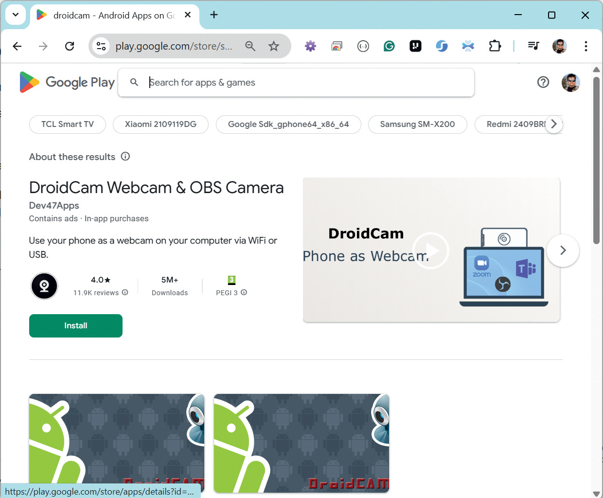This screenshot has width=603, height=498.
Task: Go back using the browser back arrow
Action: click(x=18, y=46)
